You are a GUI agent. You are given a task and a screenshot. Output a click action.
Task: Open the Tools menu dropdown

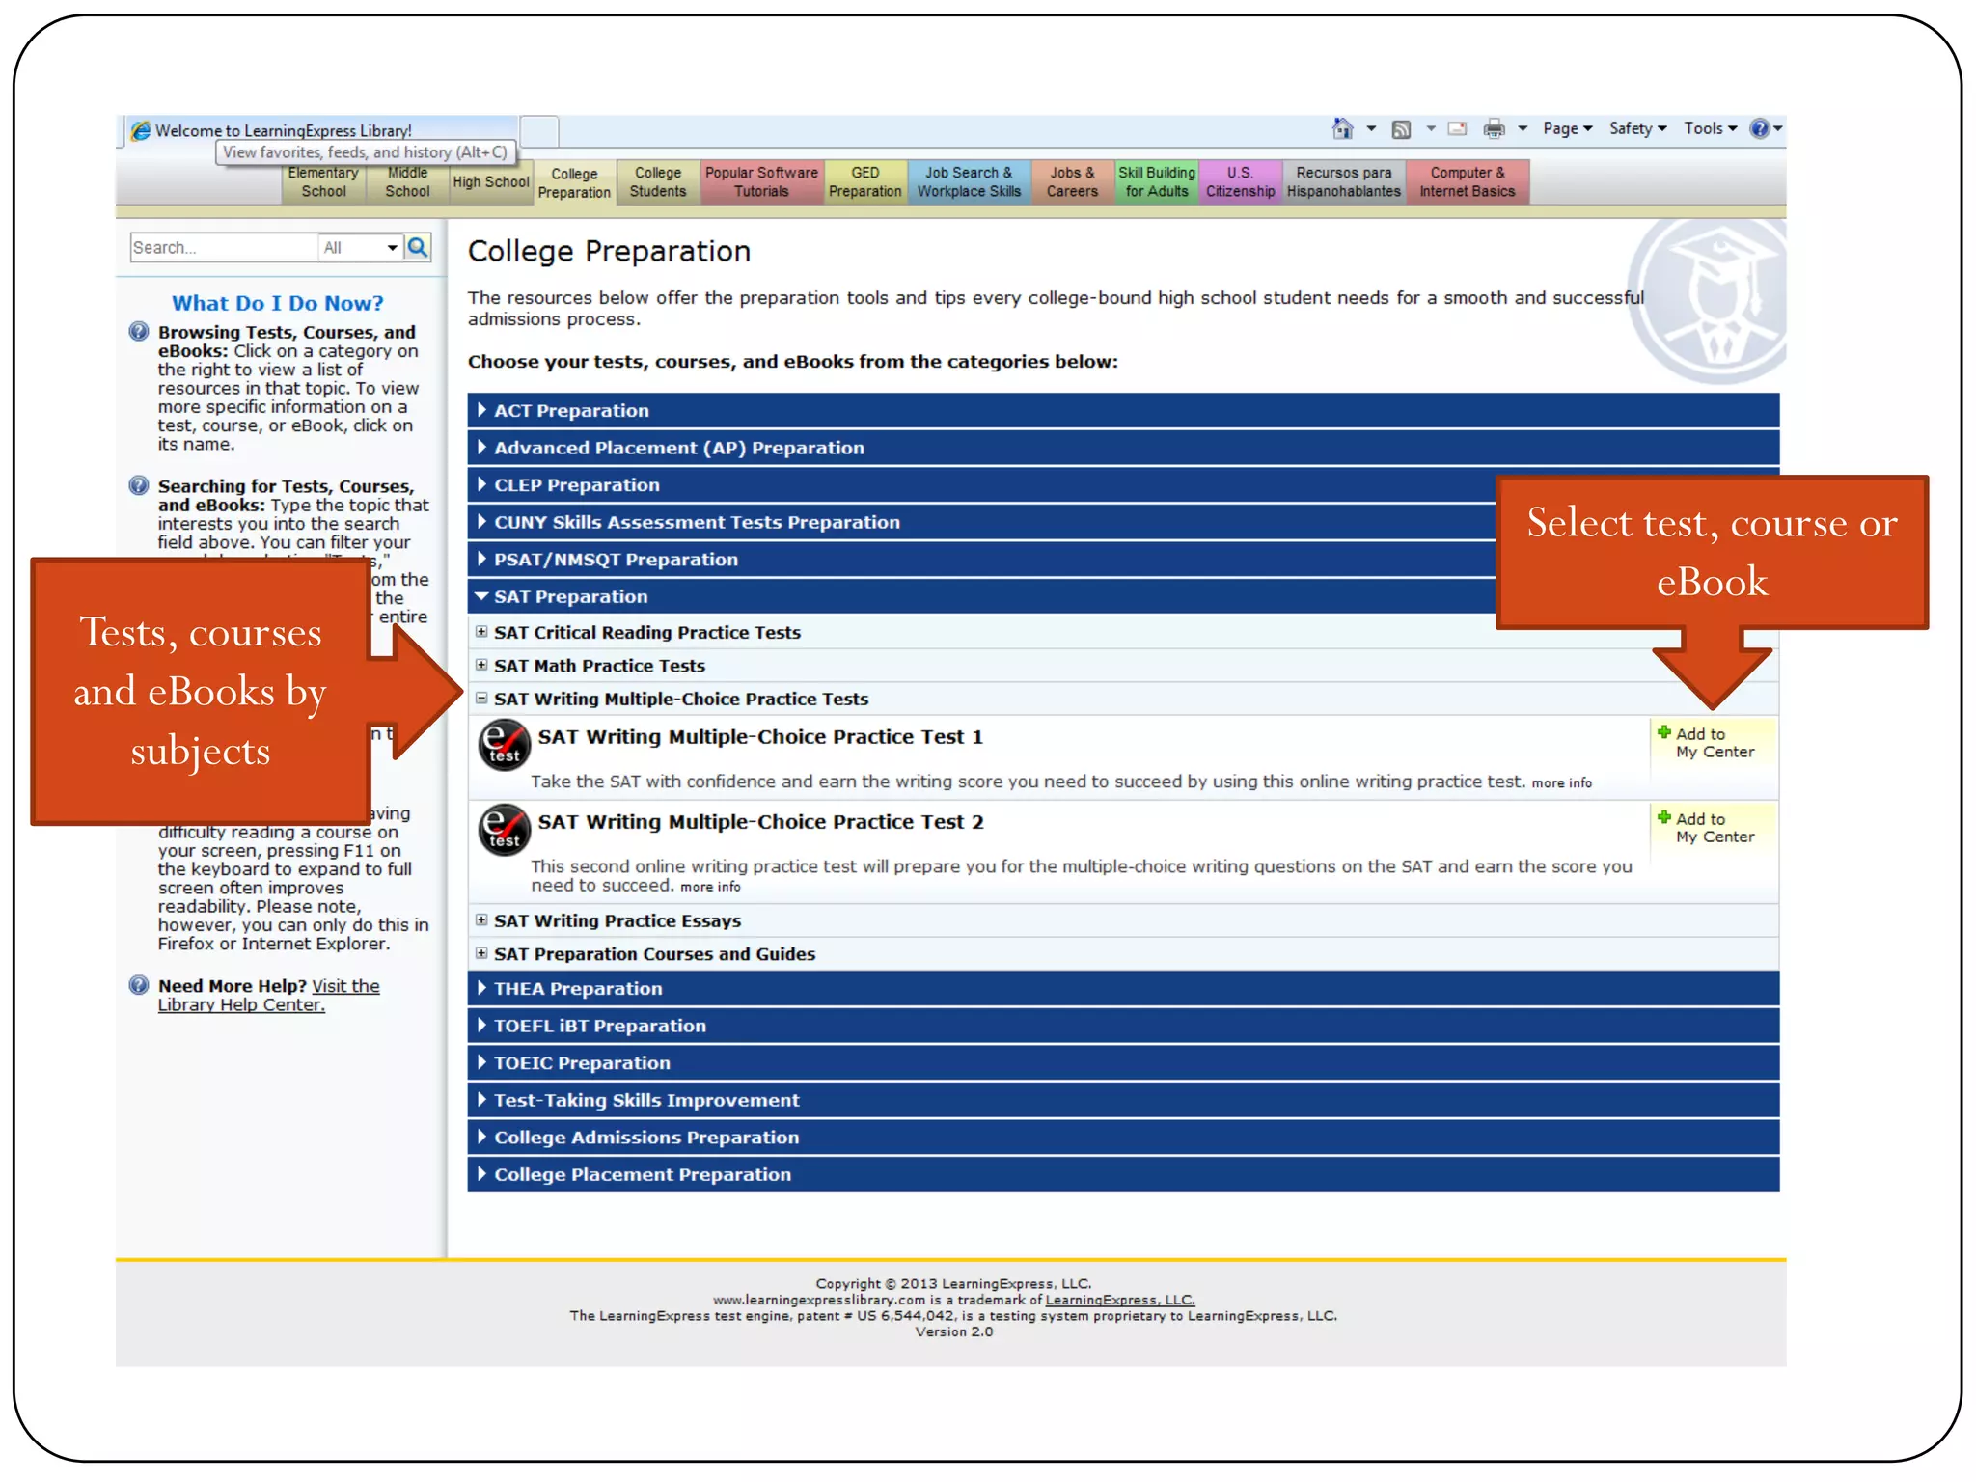coord(1710,128)
